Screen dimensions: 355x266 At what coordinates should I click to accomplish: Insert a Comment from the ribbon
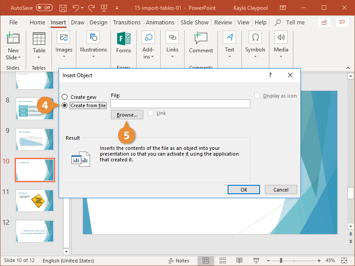[x=201, y=43]
